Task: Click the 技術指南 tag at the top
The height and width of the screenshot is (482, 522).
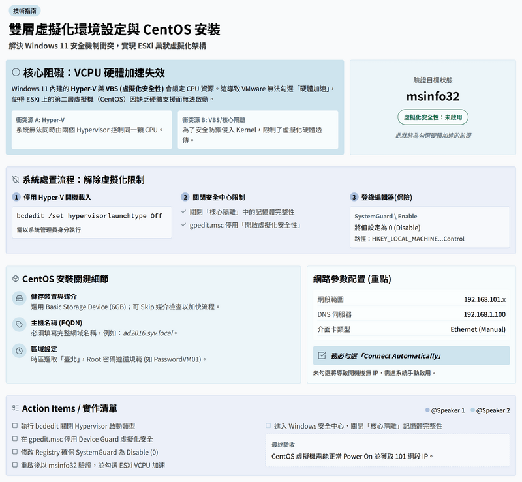Action: 25,10
